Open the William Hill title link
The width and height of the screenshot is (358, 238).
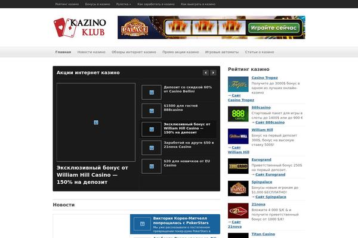pyautogui.click(x=262, y=130)
